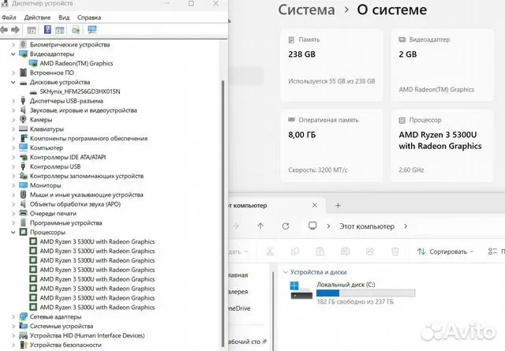The height and width of the screenshot is (351, 505).
Task: Open the Действие menu
Action: pyautogui.click(x=37, y=17)
